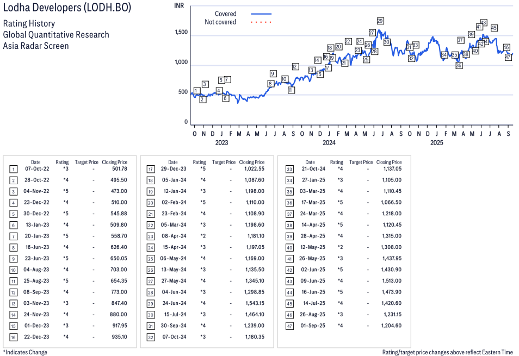Click the date 23-Jun-23
This screenshot has height=356, width=519.
coord(37,259)
